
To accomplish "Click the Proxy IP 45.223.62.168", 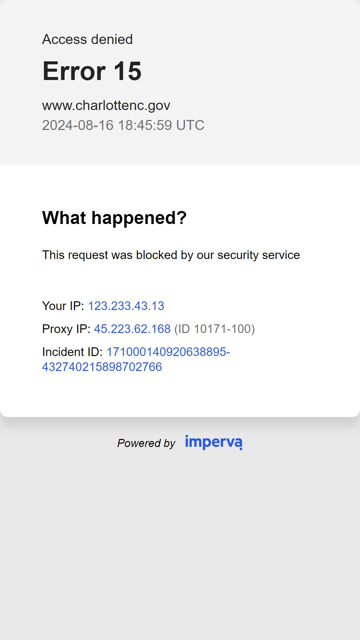I will [x=132, y=329].
